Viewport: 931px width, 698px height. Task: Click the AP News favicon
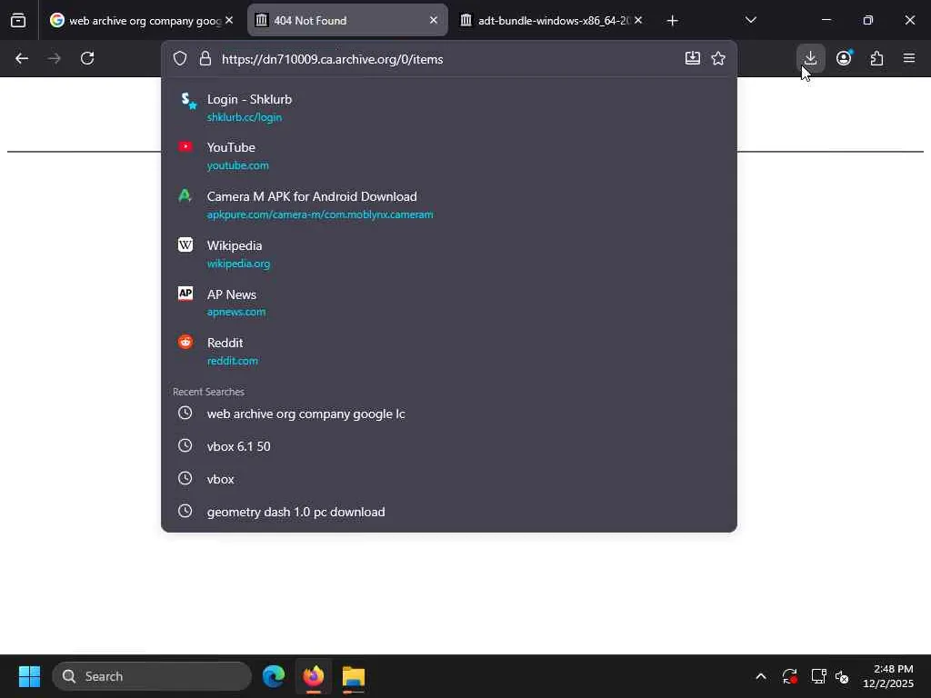tap(185, 294)
